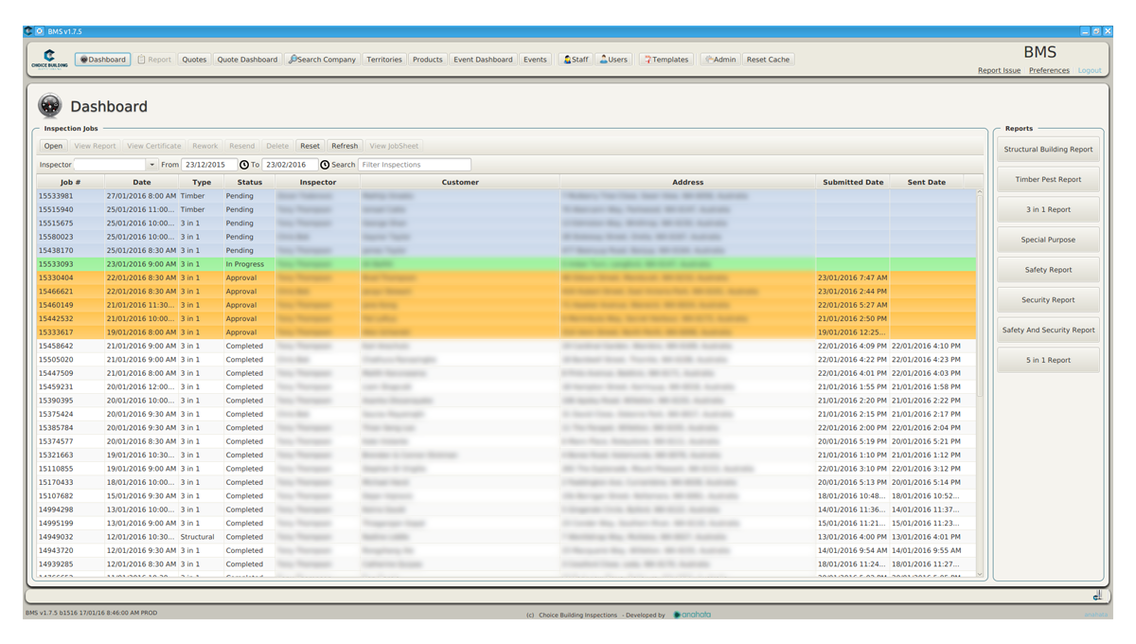Create a Structural Building Report
The image size is (1136, 644).
click(x=1048, y=150)
